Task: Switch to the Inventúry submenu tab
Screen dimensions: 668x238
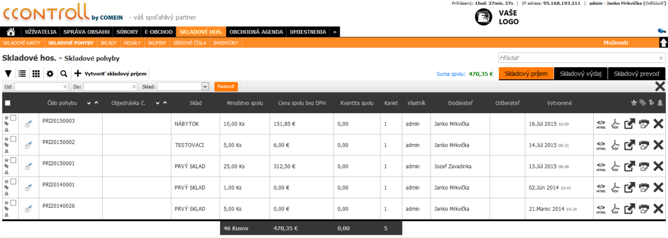Action: (225, 43)
